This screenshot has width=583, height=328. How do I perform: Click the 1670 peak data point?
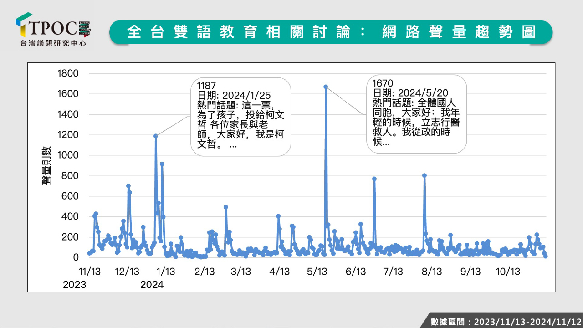pyautogui.click(x=326, y=87)
